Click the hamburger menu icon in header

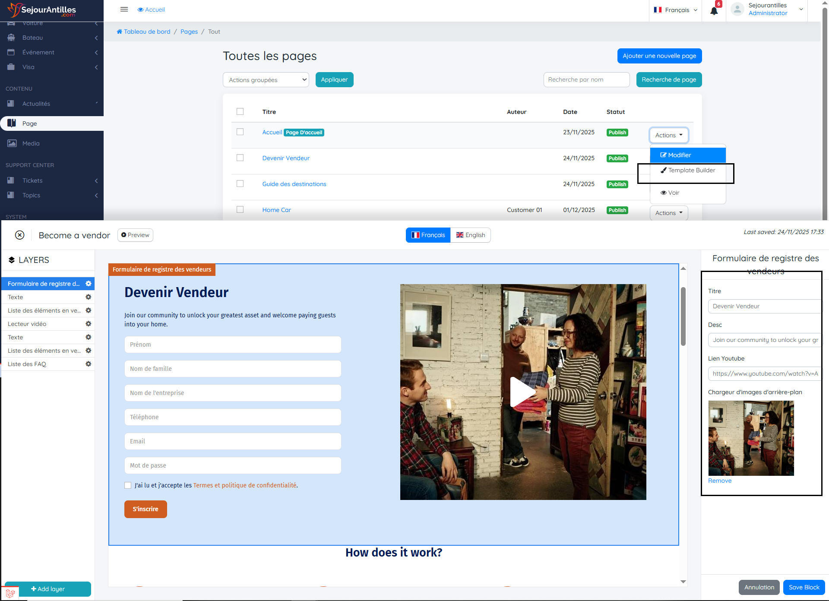[x=124, y=9]
